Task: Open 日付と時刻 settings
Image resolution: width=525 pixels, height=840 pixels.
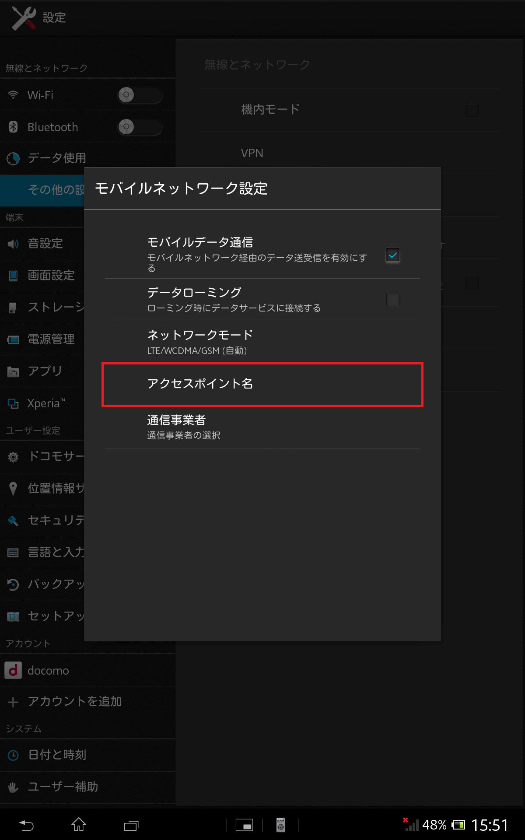Action: pos(87,755)
